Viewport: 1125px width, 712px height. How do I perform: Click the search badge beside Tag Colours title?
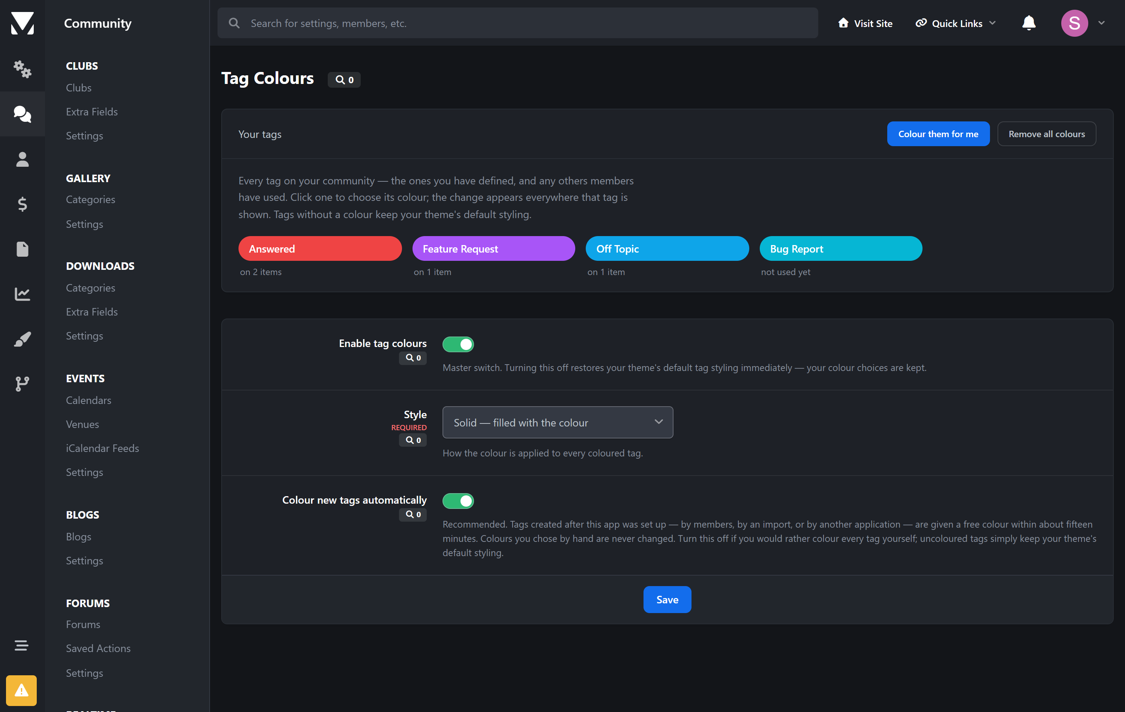(x=344, y=80)
